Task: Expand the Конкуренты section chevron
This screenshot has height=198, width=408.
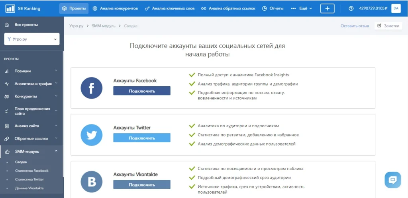Action: (x=56, y=96)
